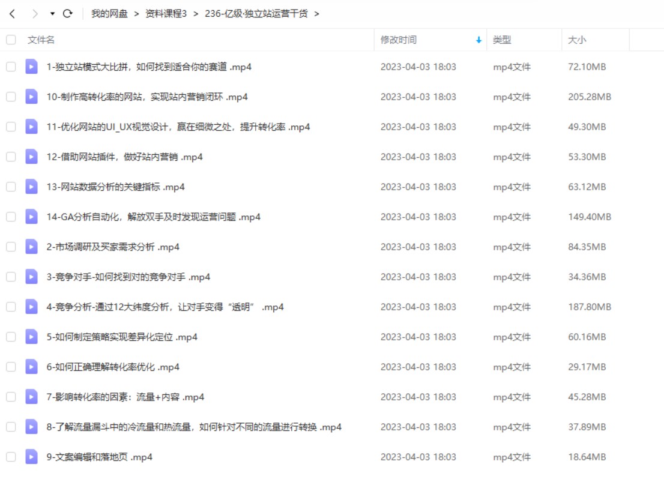Click the video icon of 7-影响转化率的因素
The height and width of the screenshot is (500, 664).
click(x=31, y=397)
